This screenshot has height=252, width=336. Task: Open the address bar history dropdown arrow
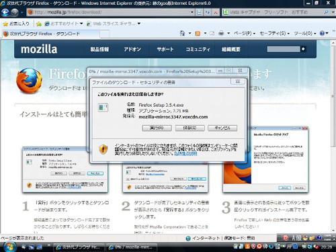coord(192,12)
